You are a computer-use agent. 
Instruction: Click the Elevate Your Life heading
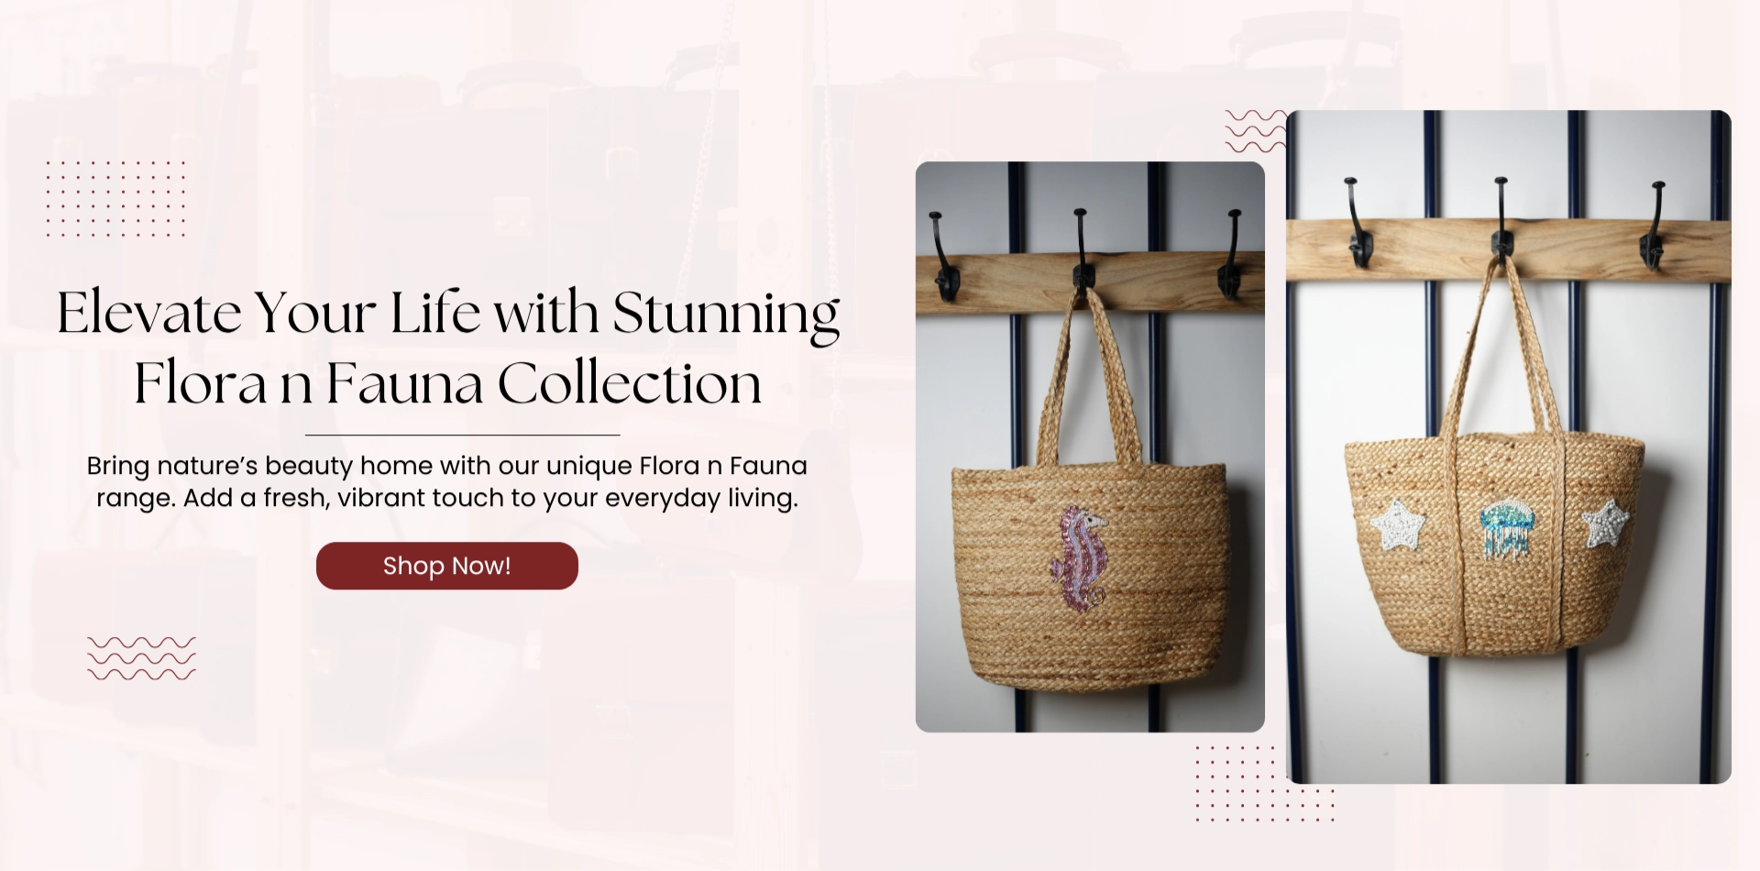448,347
